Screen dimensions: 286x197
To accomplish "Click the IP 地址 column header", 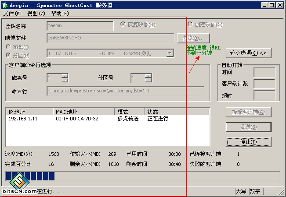I will click(29, 112).
